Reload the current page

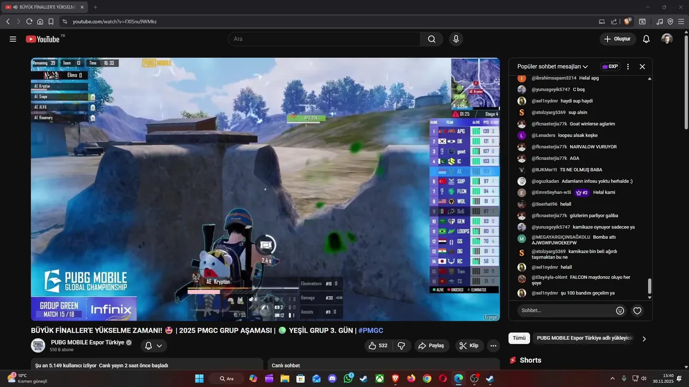coord(29,21)
